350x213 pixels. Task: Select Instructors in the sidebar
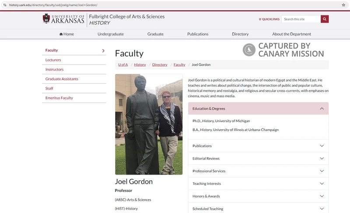(54, 69)
